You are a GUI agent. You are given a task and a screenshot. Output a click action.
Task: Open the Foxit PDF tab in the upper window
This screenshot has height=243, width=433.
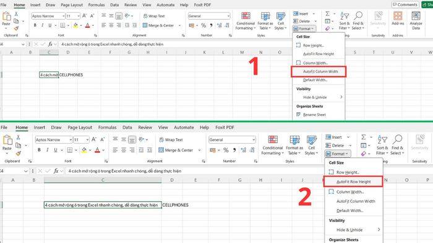[202, 5]
